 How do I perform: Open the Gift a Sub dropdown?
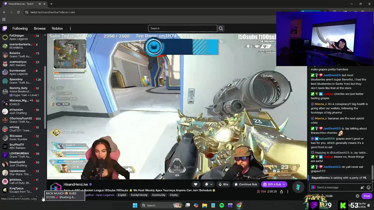(x=274, y=184)
